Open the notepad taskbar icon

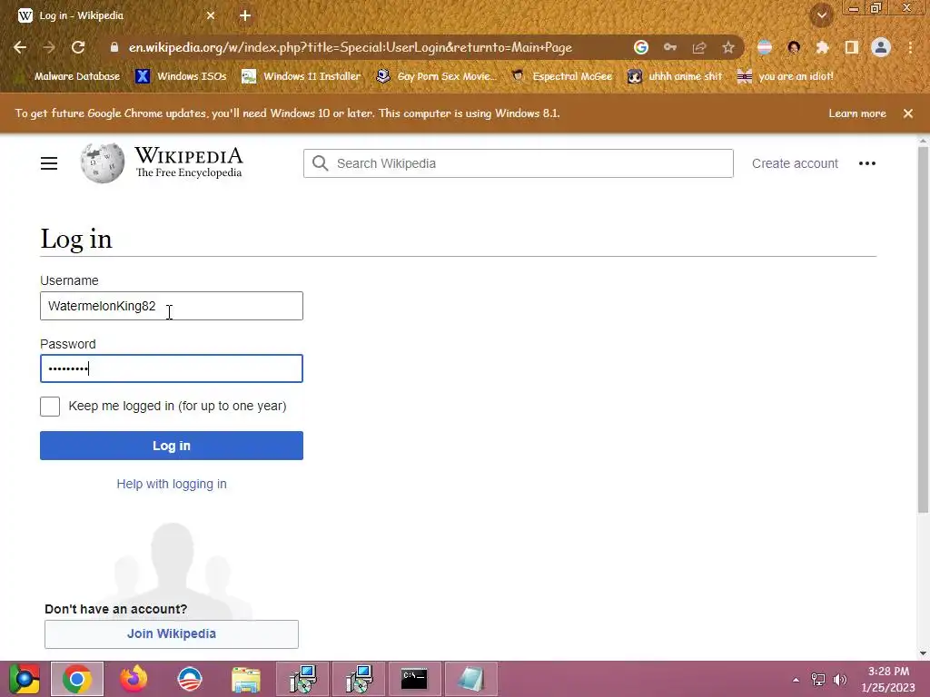coord(471,679)
